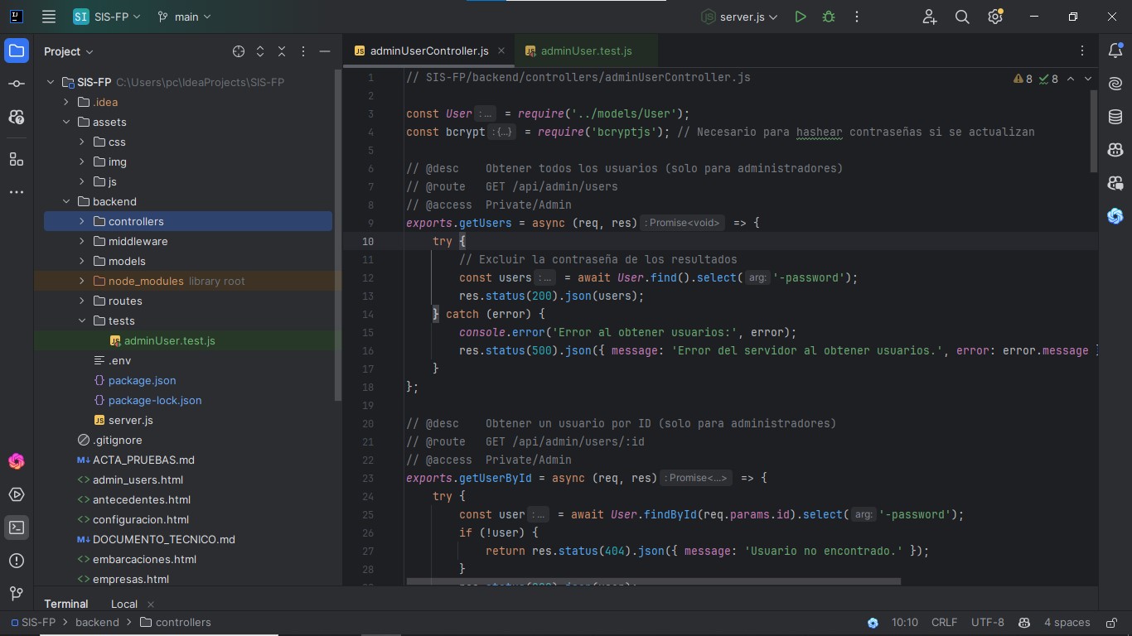1132x636 pixels.
Task: Open the Structure tool window icon
Action: (17, 158)
